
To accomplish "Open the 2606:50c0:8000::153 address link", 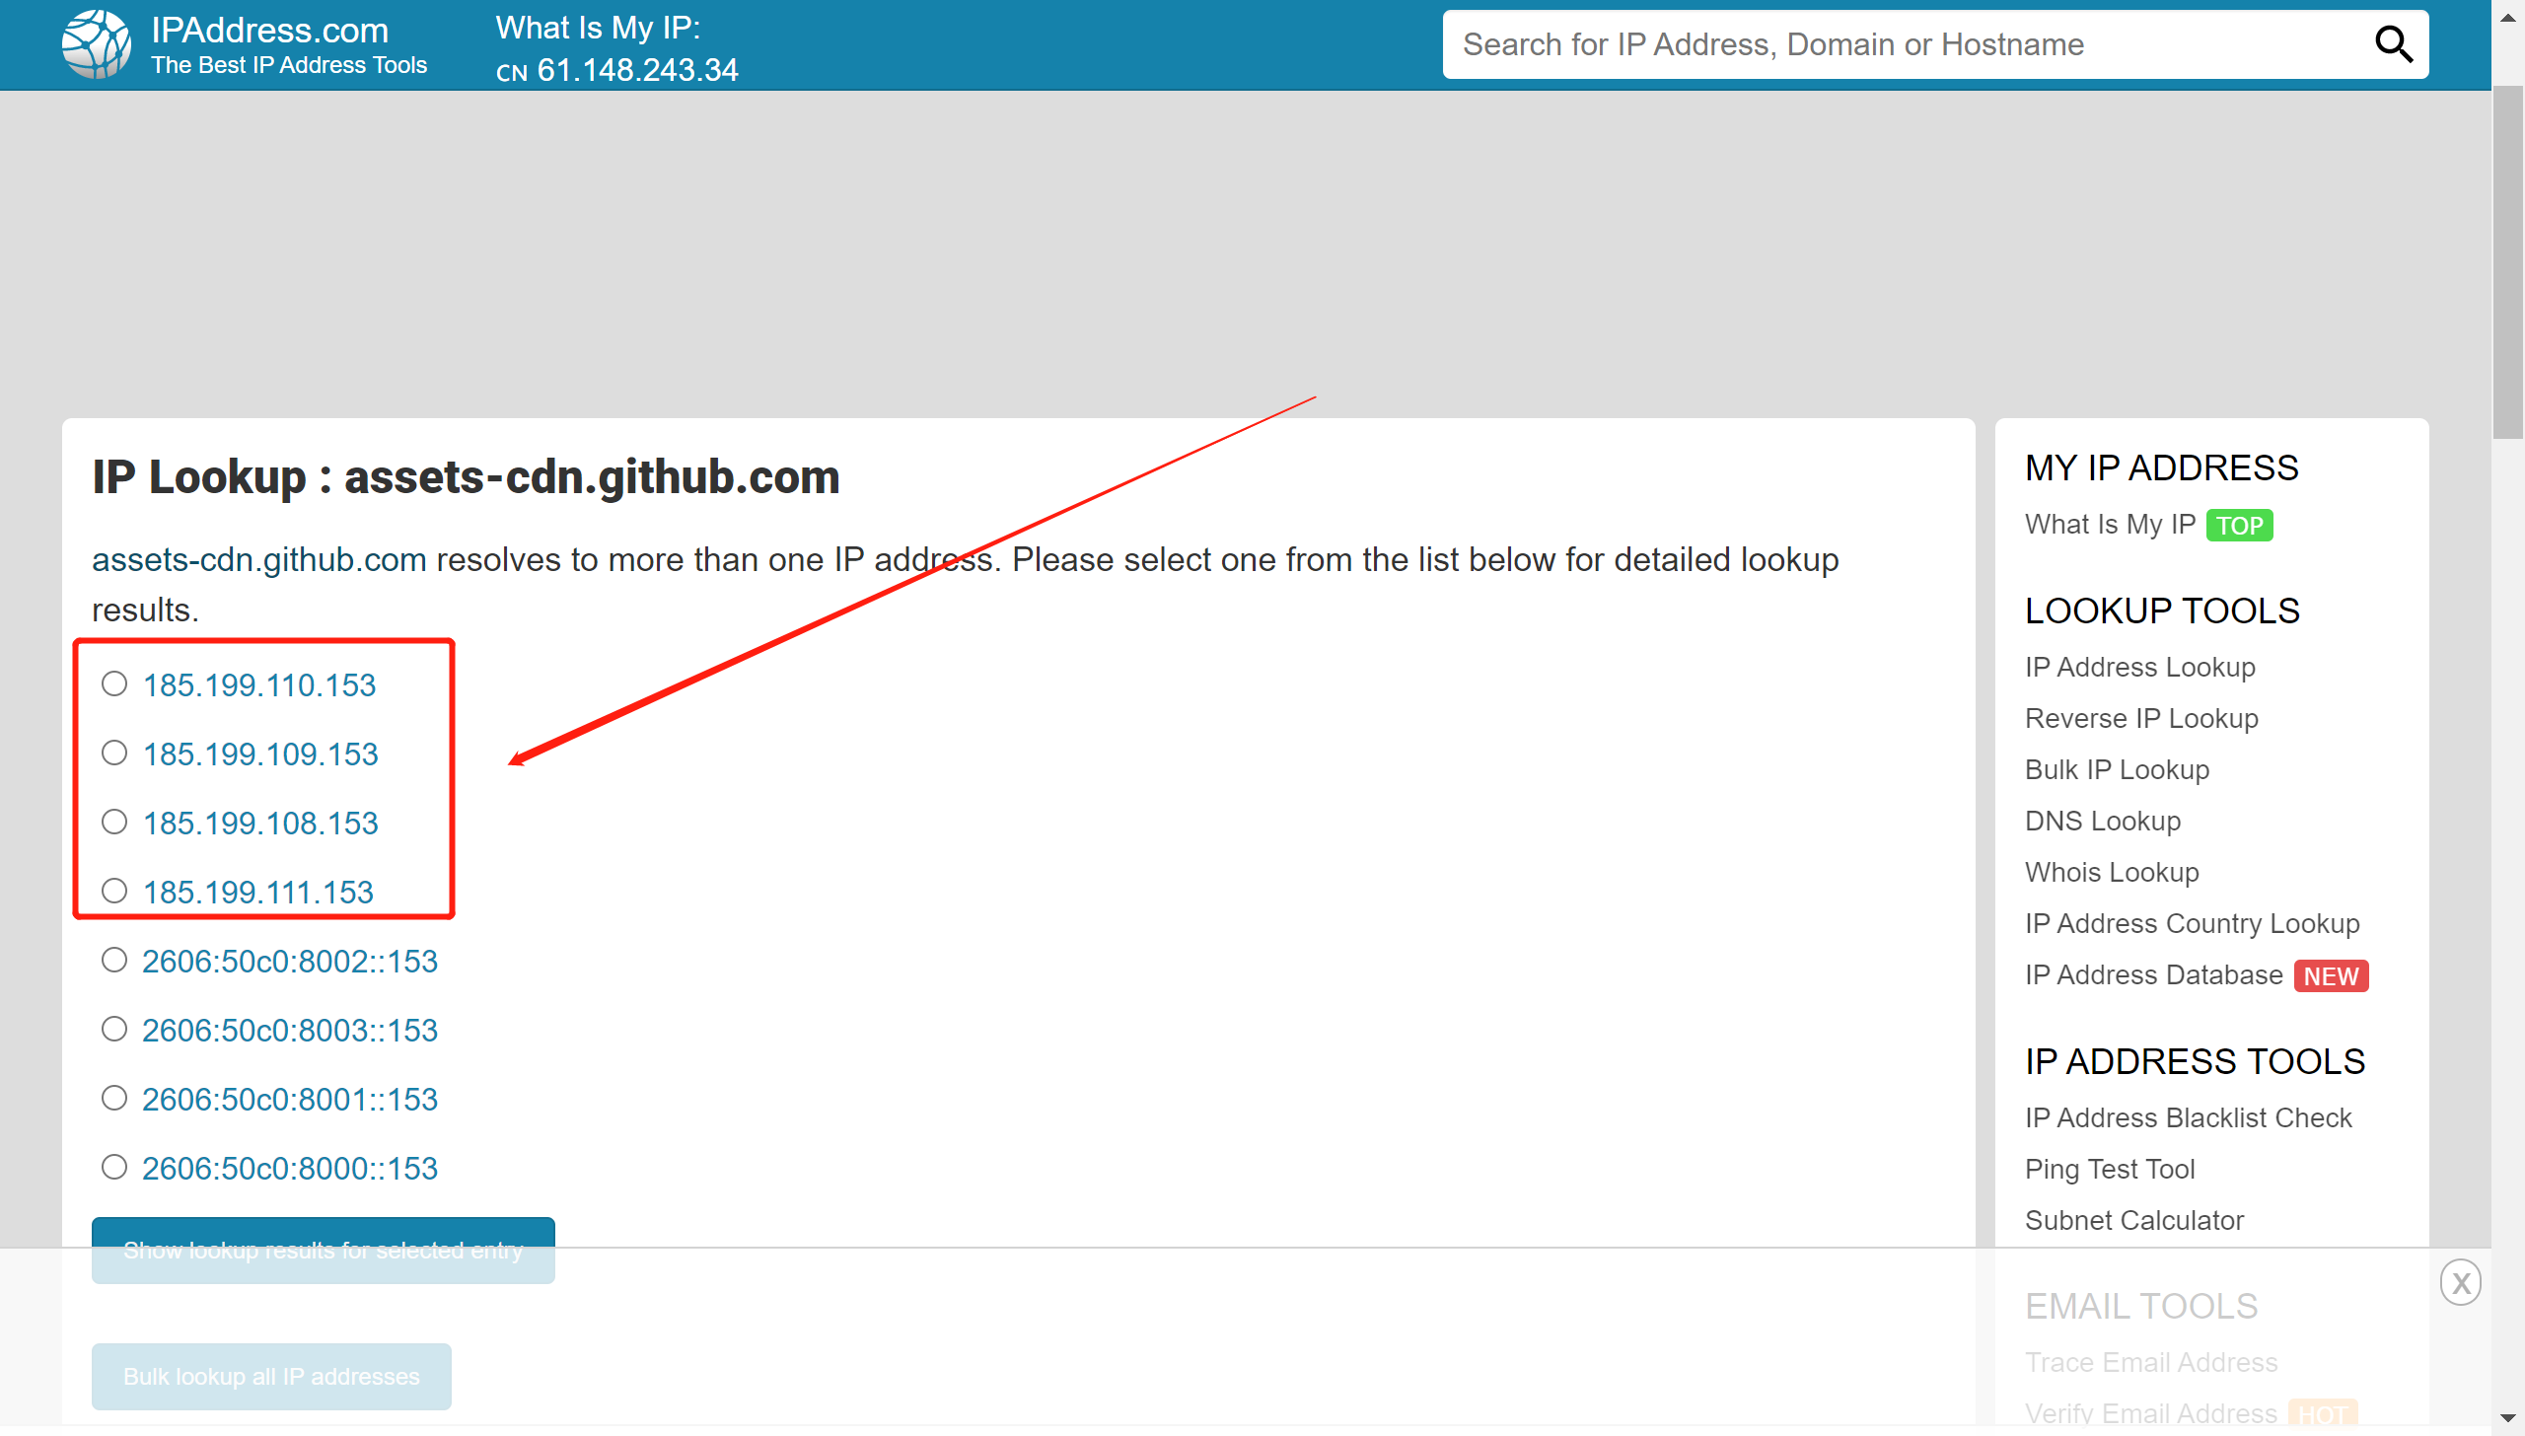I will point(290,1169).
